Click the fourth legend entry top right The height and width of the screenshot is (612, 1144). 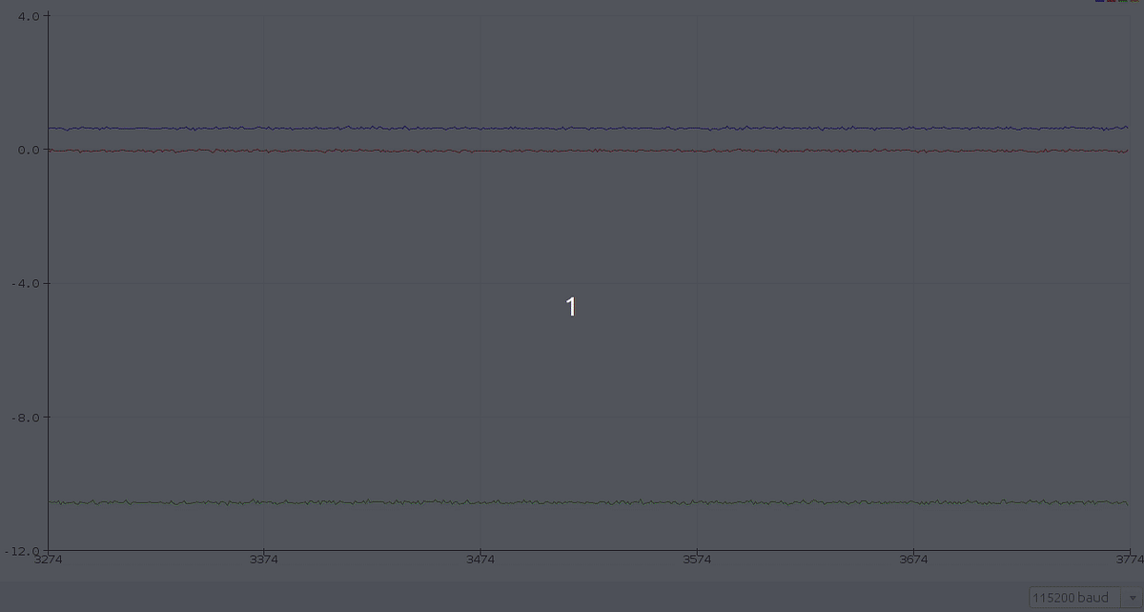click(1135, 2)
